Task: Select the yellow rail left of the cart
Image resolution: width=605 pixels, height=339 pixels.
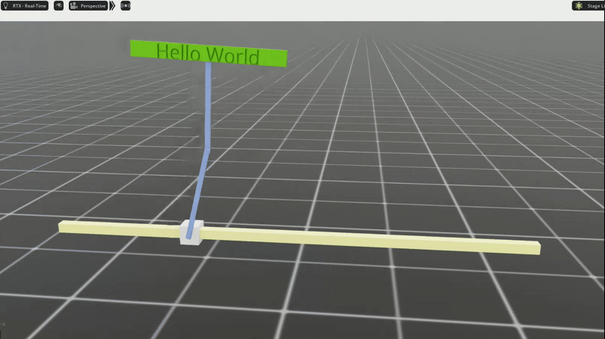Action: pyautogui.click(x=121, y=227)
